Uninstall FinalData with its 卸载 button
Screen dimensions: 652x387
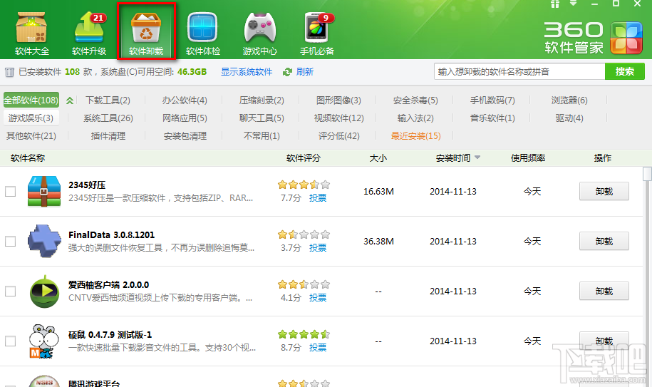point(604,241)
